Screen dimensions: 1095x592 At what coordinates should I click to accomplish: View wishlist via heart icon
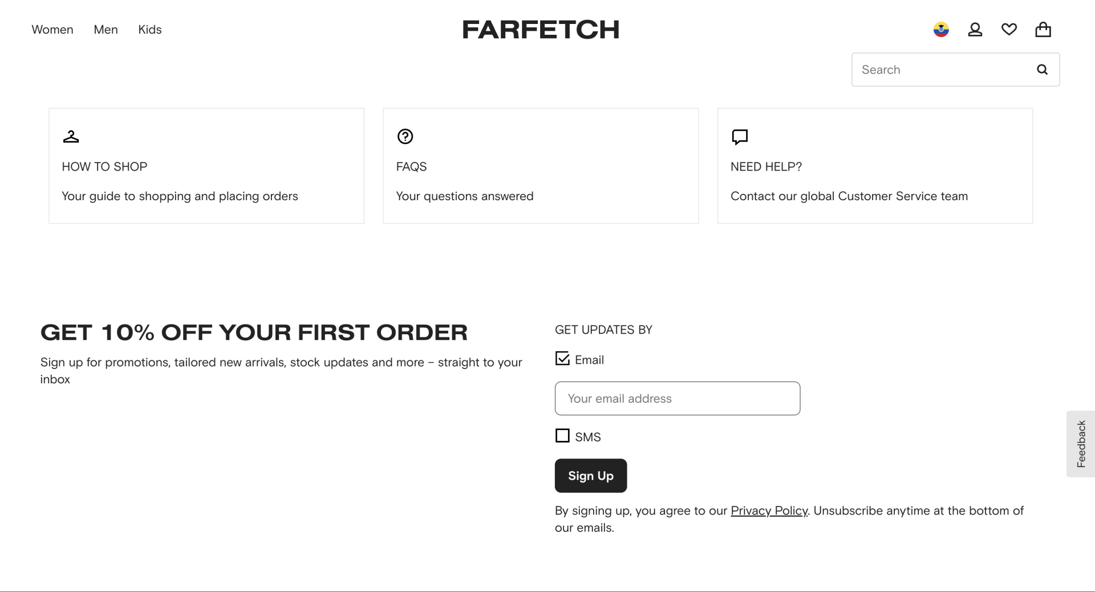click(x=1009, y=30)
